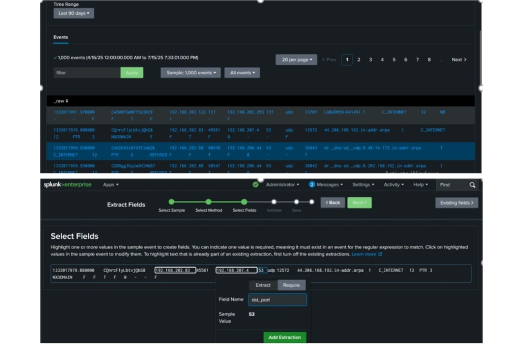The image size is (523, 348).
Task: Click the green Next button in Extract Fields
Action: click(360, 203)
